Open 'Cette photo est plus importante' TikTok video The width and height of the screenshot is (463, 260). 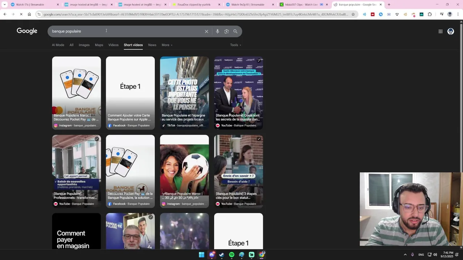[184, 92]
